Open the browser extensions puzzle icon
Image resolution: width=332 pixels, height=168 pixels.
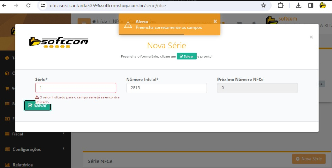pos(280,6)
